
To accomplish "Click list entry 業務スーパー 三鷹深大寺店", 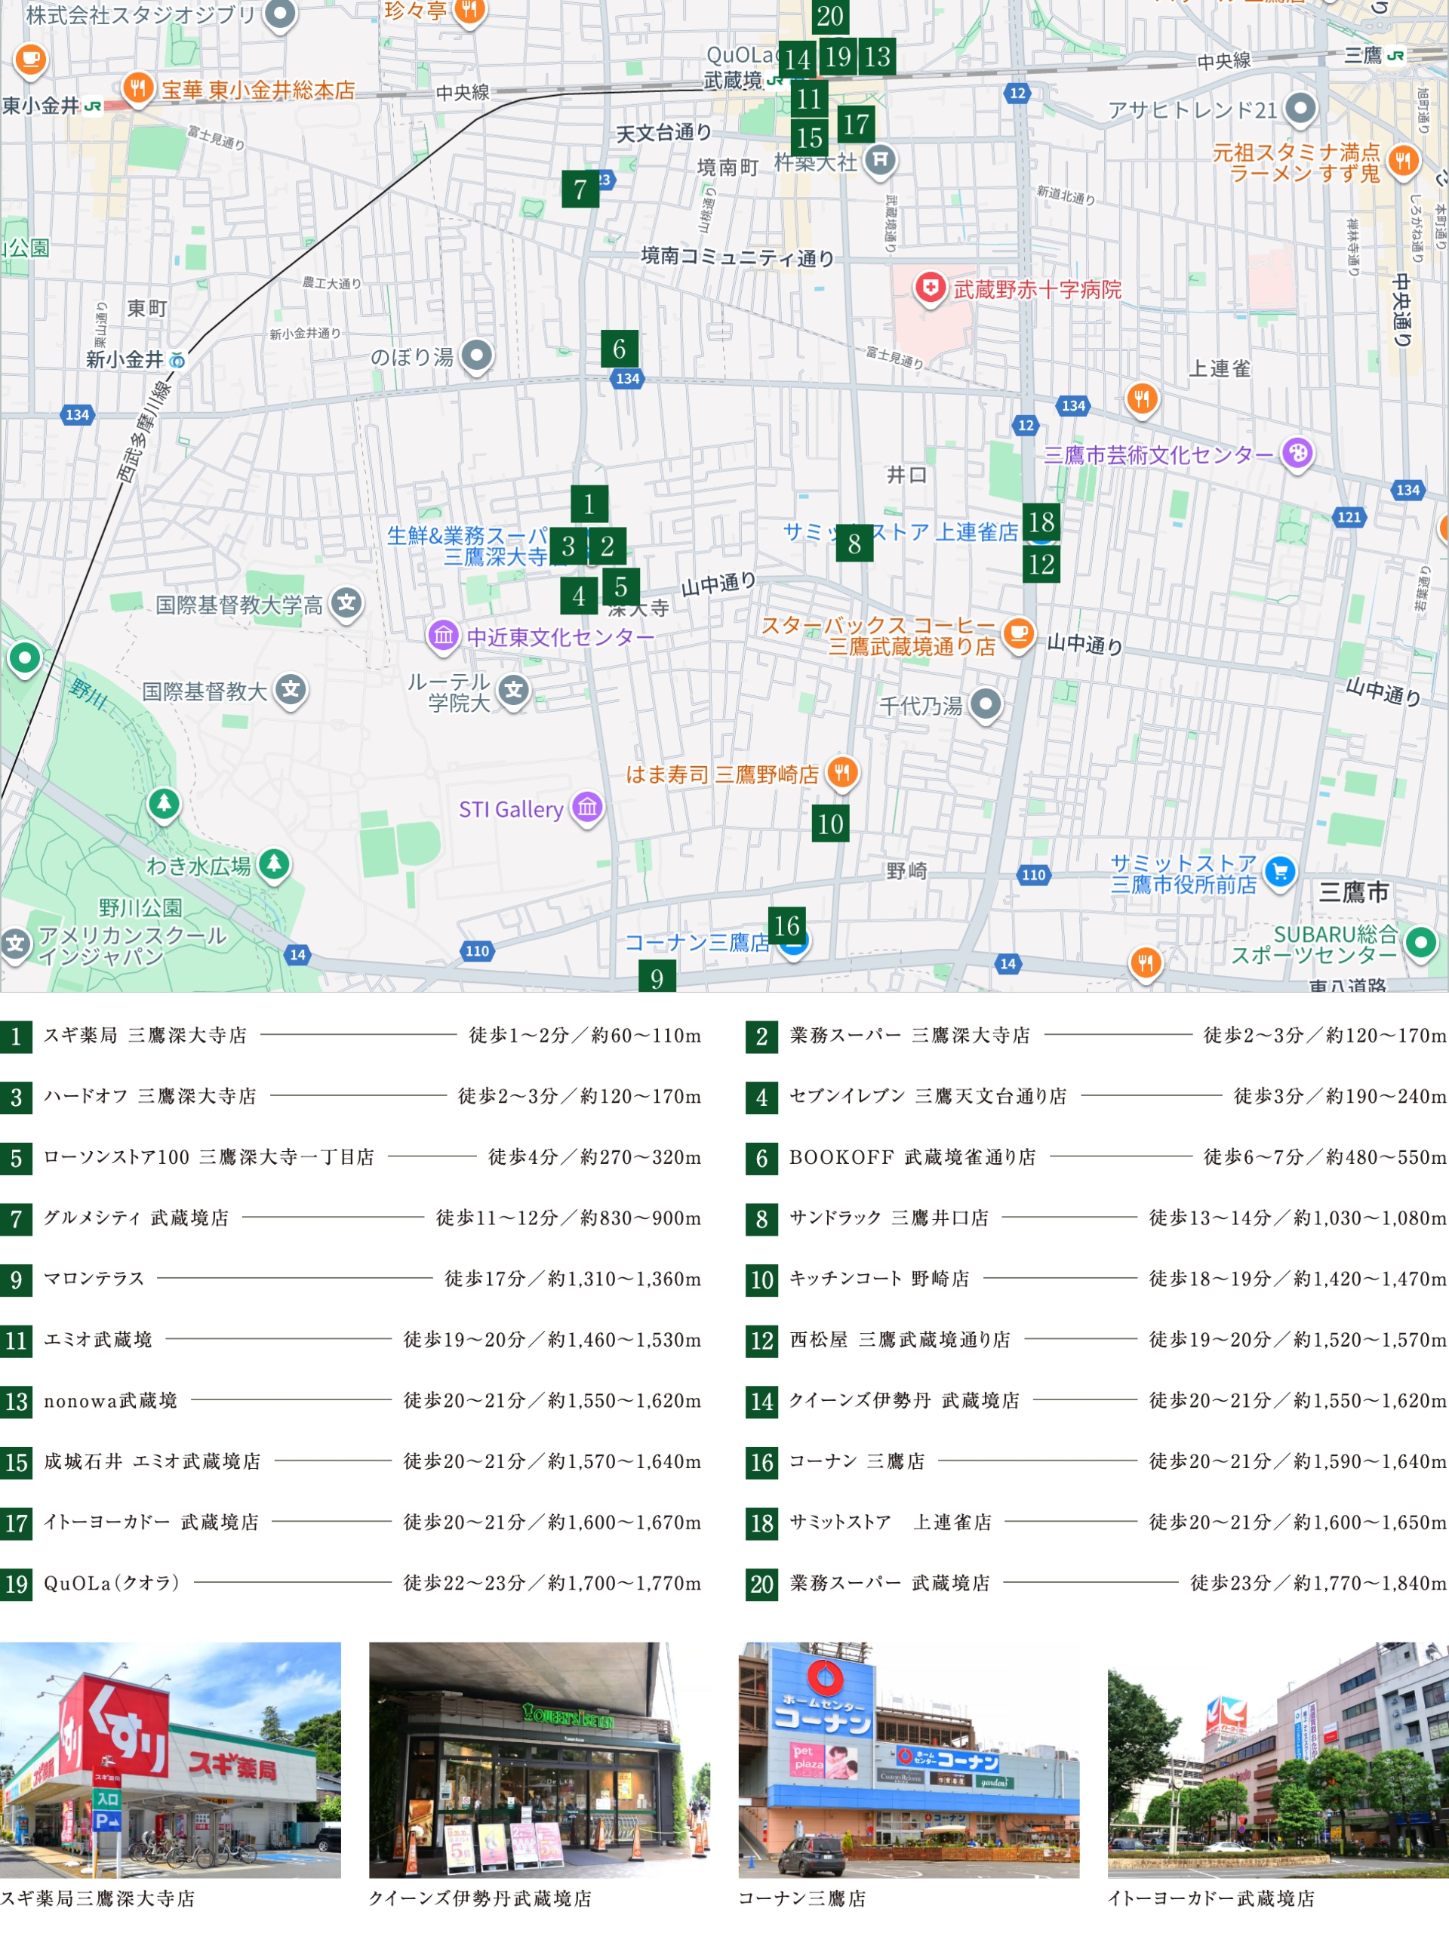I will [1097, 1036].
